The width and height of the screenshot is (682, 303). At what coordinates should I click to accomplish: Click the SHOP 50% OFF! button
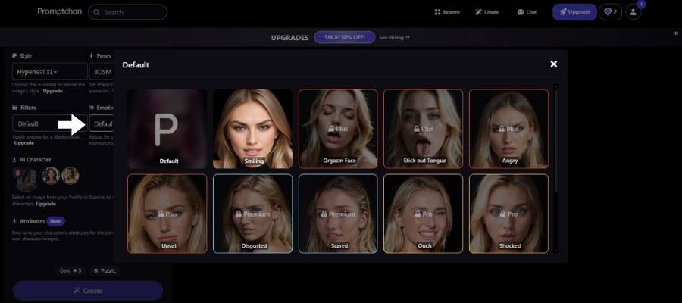click(345, 37)
